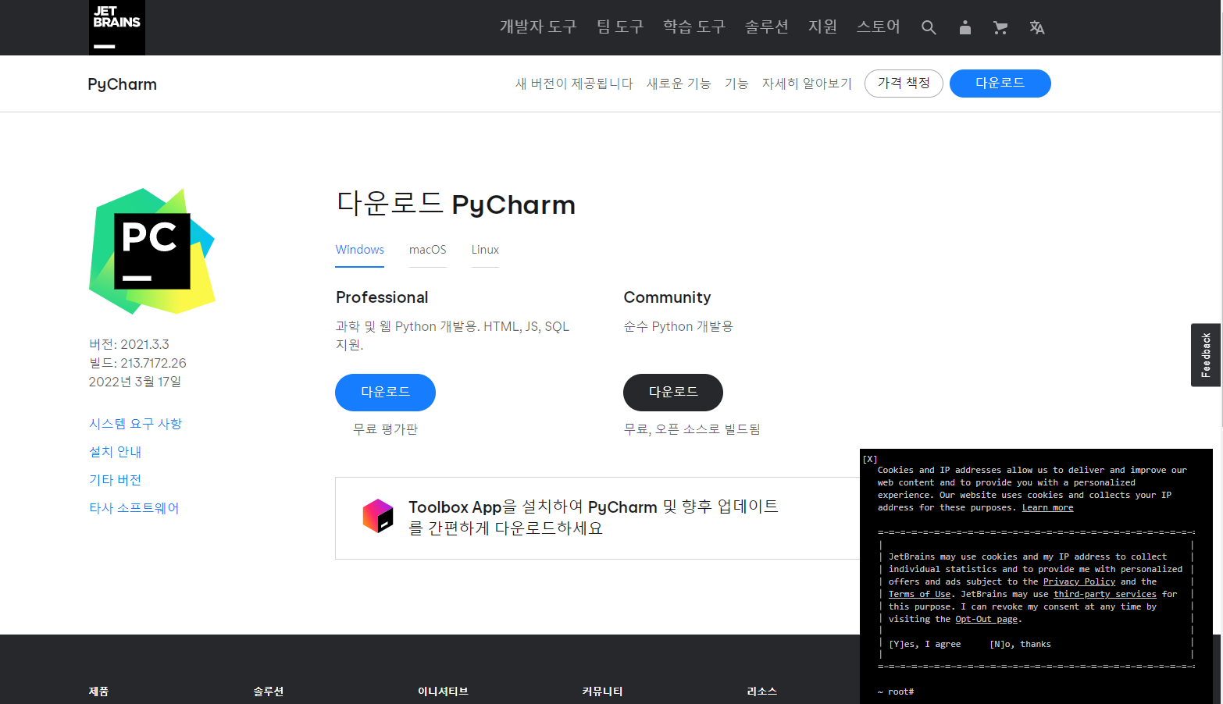Open 기타 버전 link
1223x704 pixels.
coord(115,480)
